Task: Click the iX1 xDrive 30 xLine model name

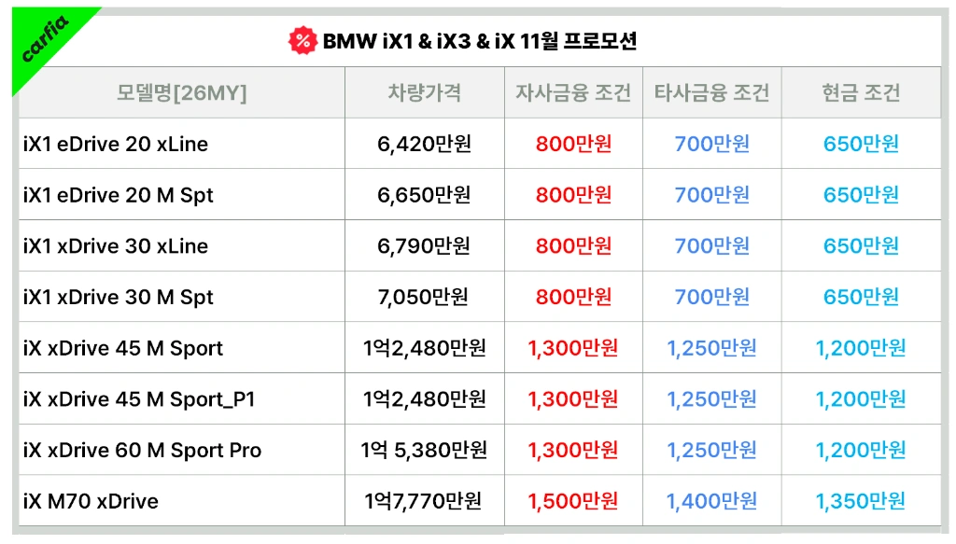Action: 116,246
